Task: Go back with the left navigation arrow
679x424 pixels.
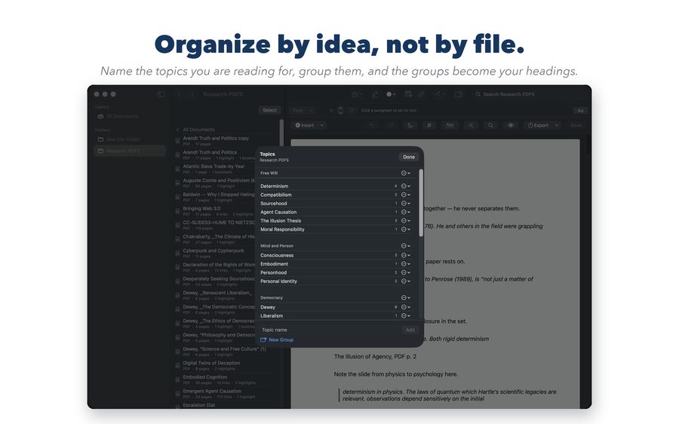Action: click(x=179, y=94)
